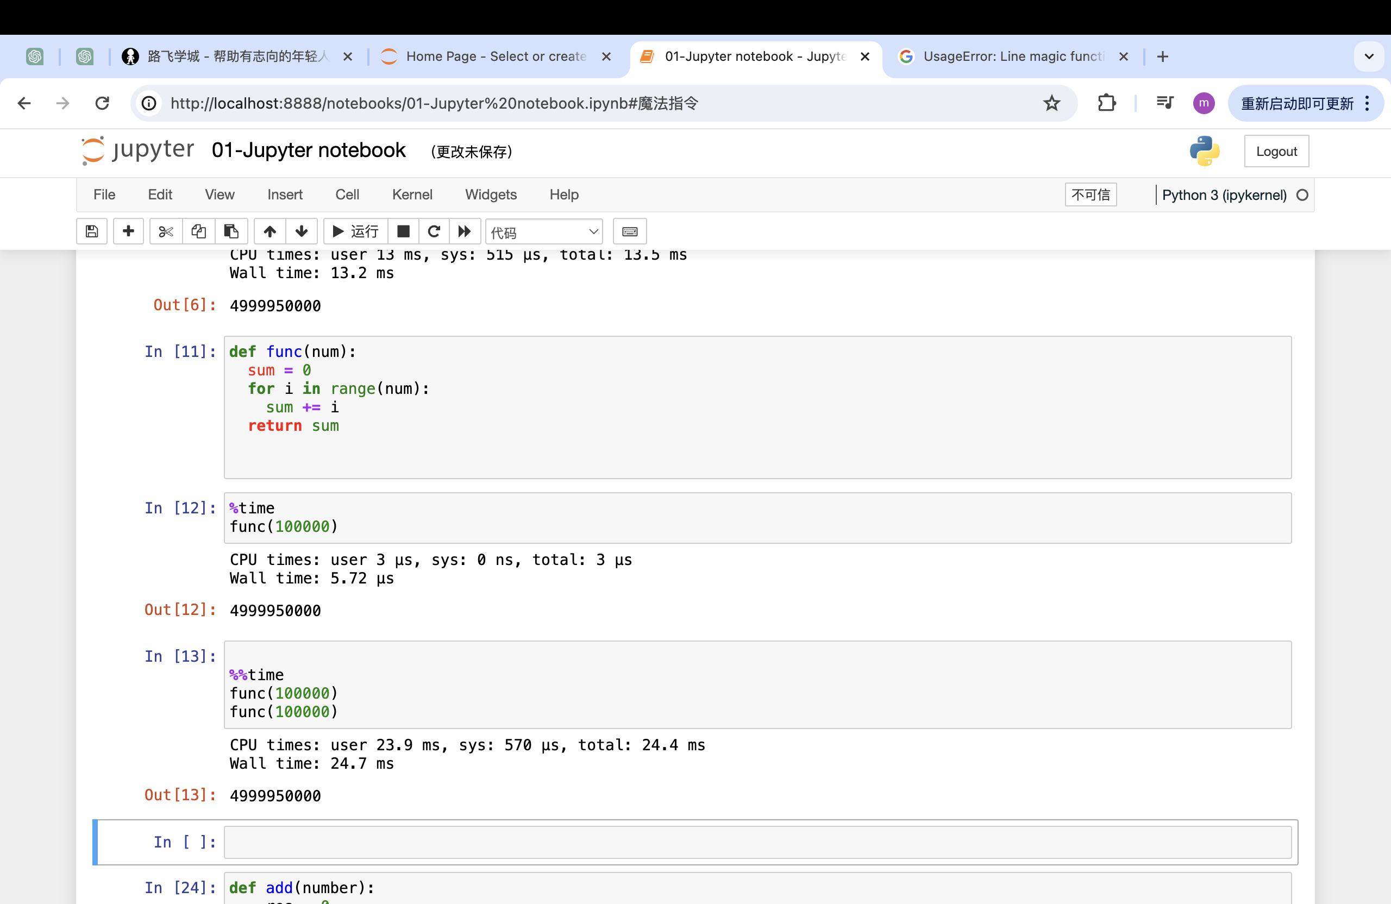This screenshot has height=904, width=1391.
Task: Click the 不可信 trust button
Action: click(1091, 194)
